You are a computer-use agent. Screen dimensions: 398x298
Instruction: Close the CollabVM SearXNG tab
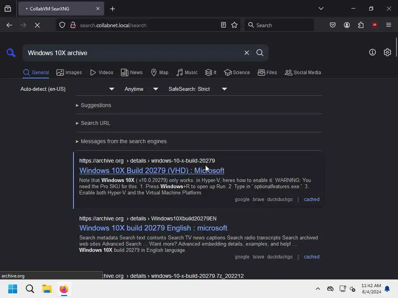(98, 9)
